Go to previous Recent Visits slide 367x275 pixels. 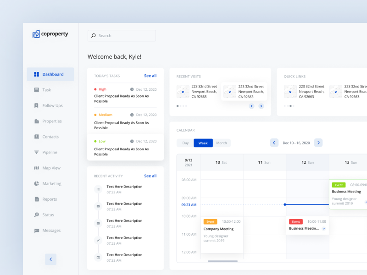tap(251, 106)
